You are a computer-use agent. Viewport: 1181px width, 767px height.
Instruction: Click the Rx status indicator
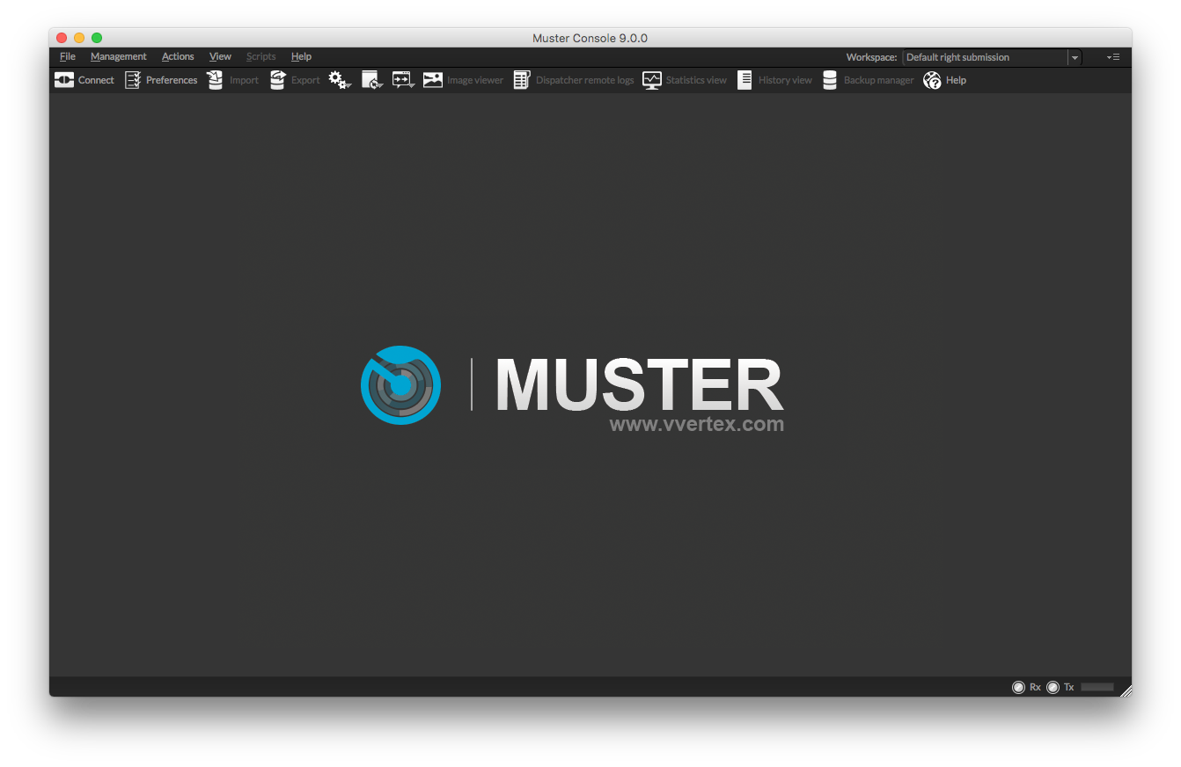click(1018, 687)
